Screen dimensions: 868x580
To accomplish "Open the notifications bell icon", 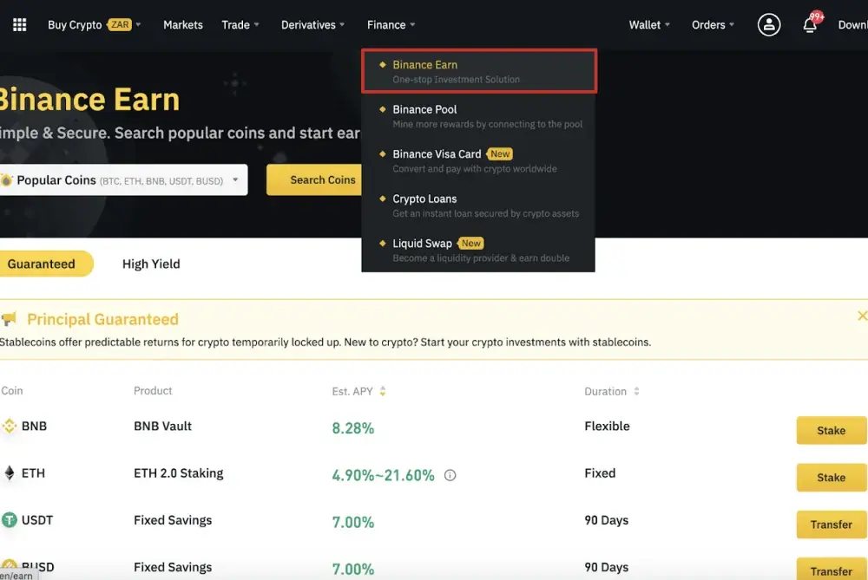I will (x=810, y=25).
